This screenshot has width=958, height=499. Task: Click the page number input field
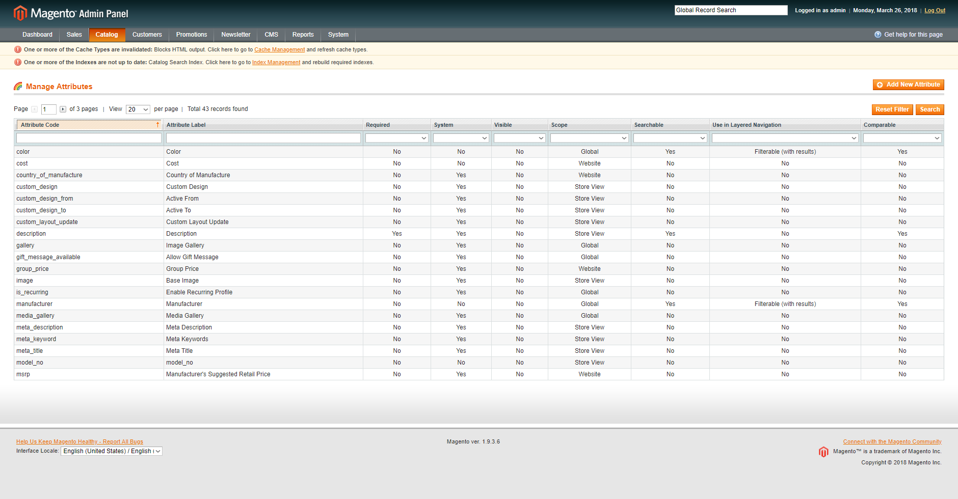click(x=48, y=109)
